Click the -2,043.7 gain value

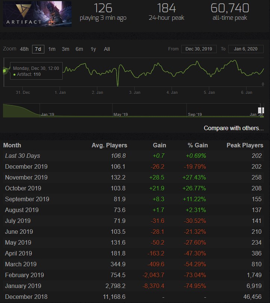click(153, 275)
